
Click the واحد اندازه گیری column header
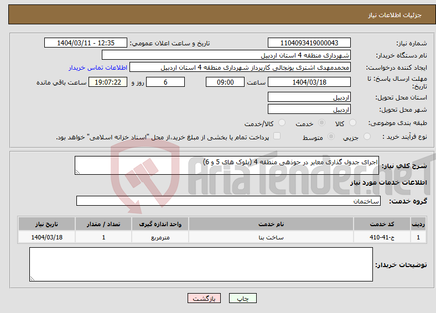click(160, 224)
